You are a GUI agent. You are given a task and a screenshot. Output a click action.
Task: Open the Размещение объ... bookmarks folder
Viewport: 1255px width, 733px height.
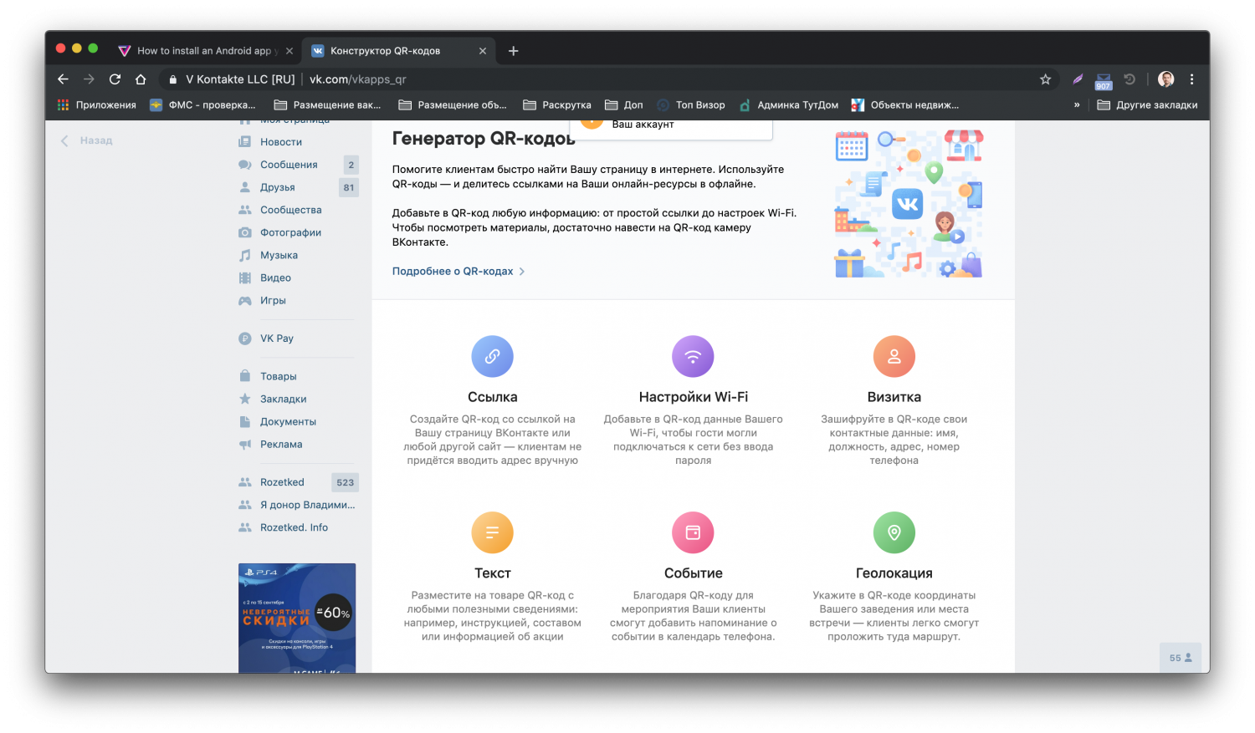(x=453, y=105)
